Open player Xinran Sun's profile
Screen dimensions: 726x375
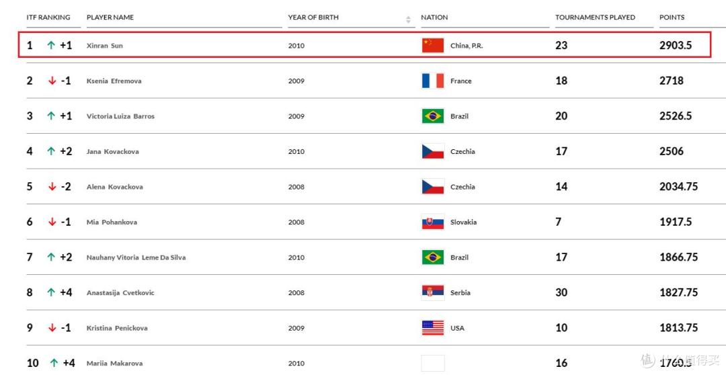click(x=105, y=46)
